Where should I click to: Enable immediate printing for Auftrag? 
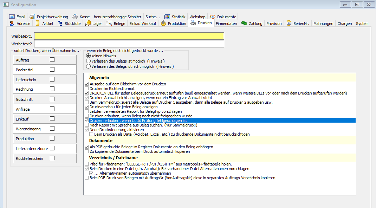click(52, 60)
